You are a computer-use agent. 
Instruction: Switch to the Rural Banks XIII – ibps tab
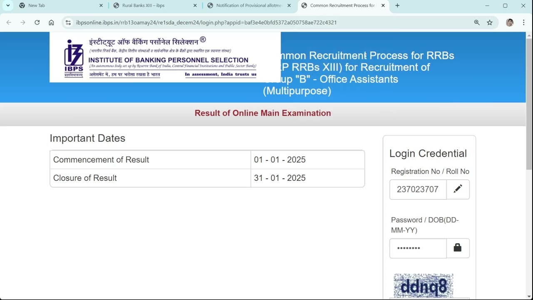click(154, 5)
